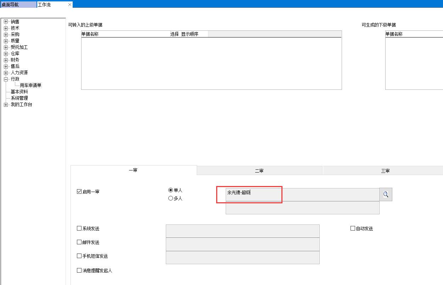Switch to the 二审 tab
This screenshot has height=285, width=443.
(259, 171)
